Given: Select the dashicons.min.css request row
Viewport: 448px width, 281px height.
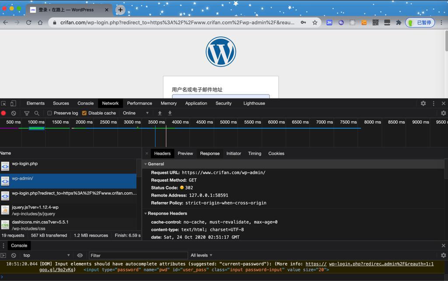Looking at the screenshot, I should click(68, 225).
